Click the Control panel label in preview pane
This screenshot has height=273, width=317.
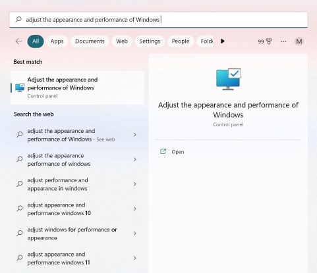[x=228, y=124]
